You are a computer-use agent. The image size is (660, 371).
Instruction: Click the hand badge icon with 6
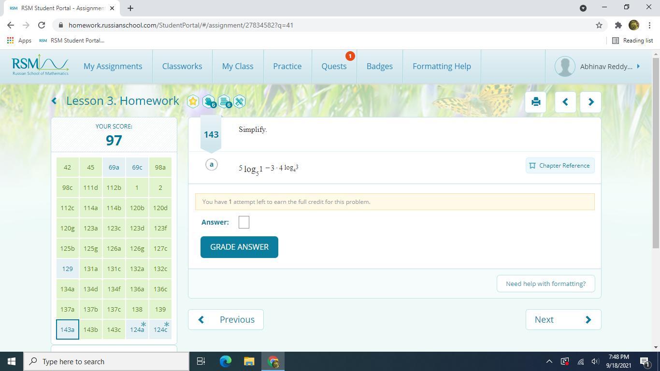(209, 101)
